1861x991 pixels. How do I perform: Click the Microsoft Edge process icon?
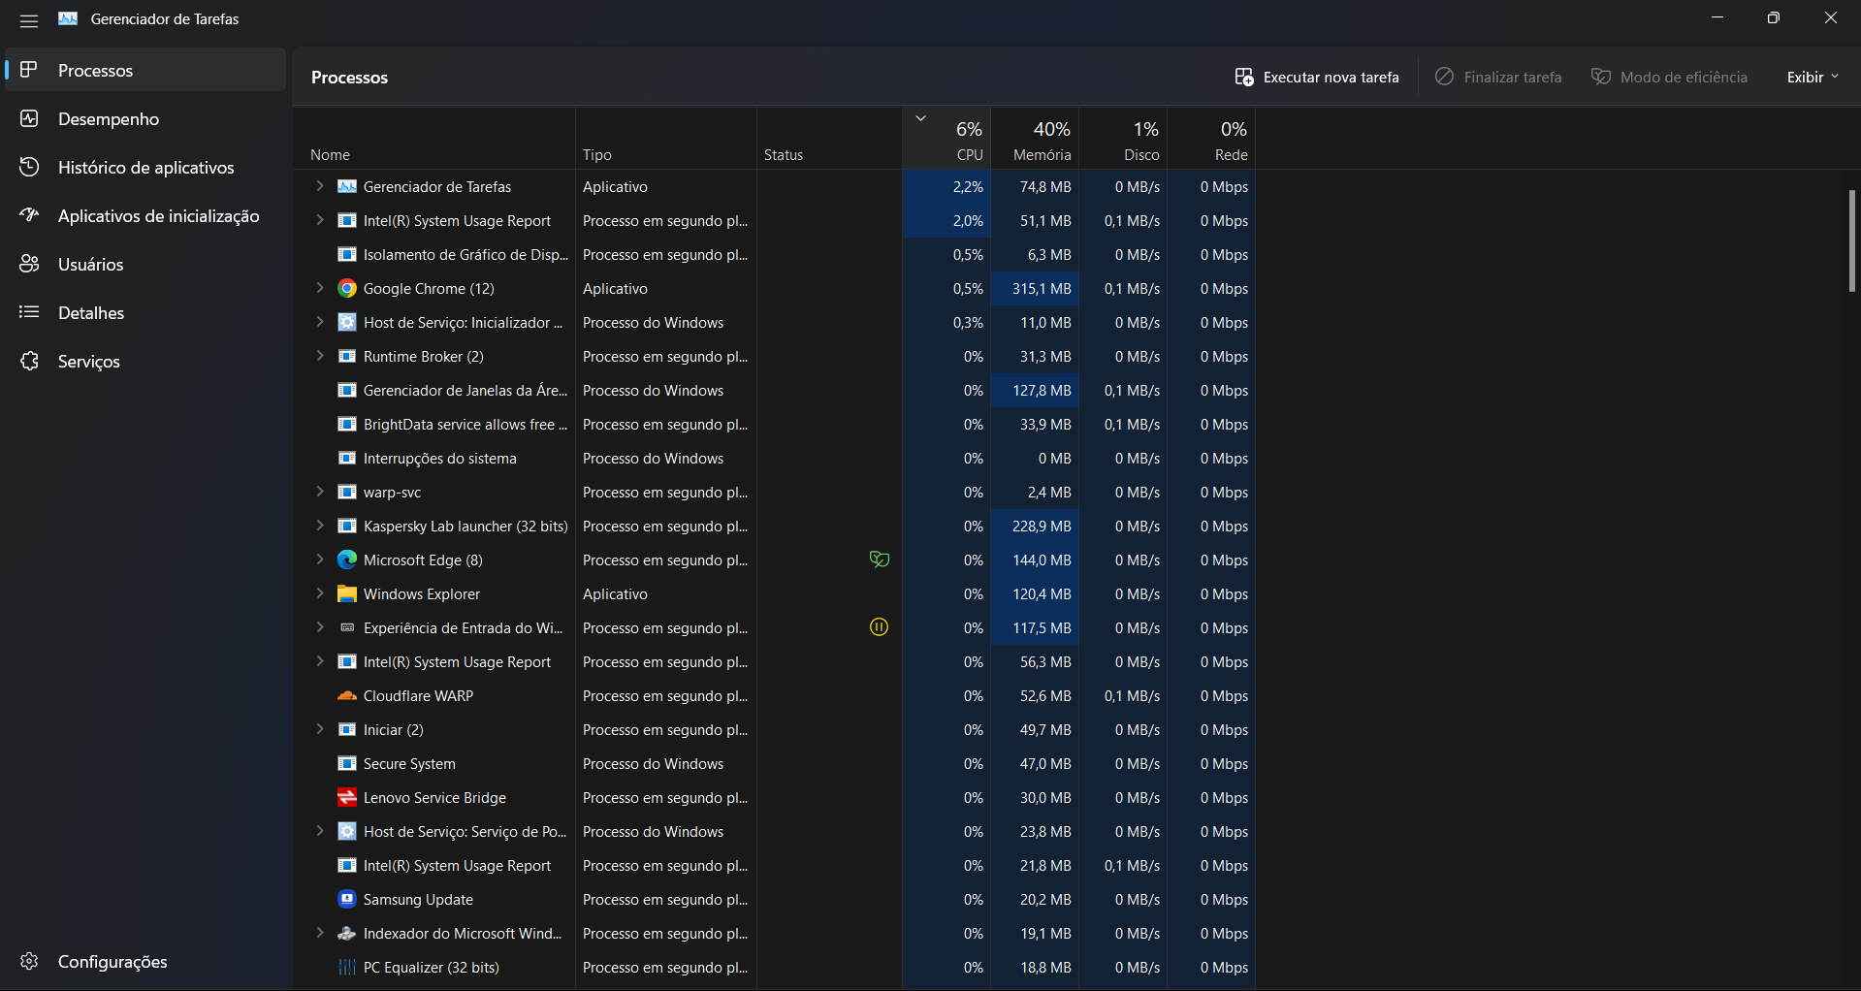coord(346,560)
